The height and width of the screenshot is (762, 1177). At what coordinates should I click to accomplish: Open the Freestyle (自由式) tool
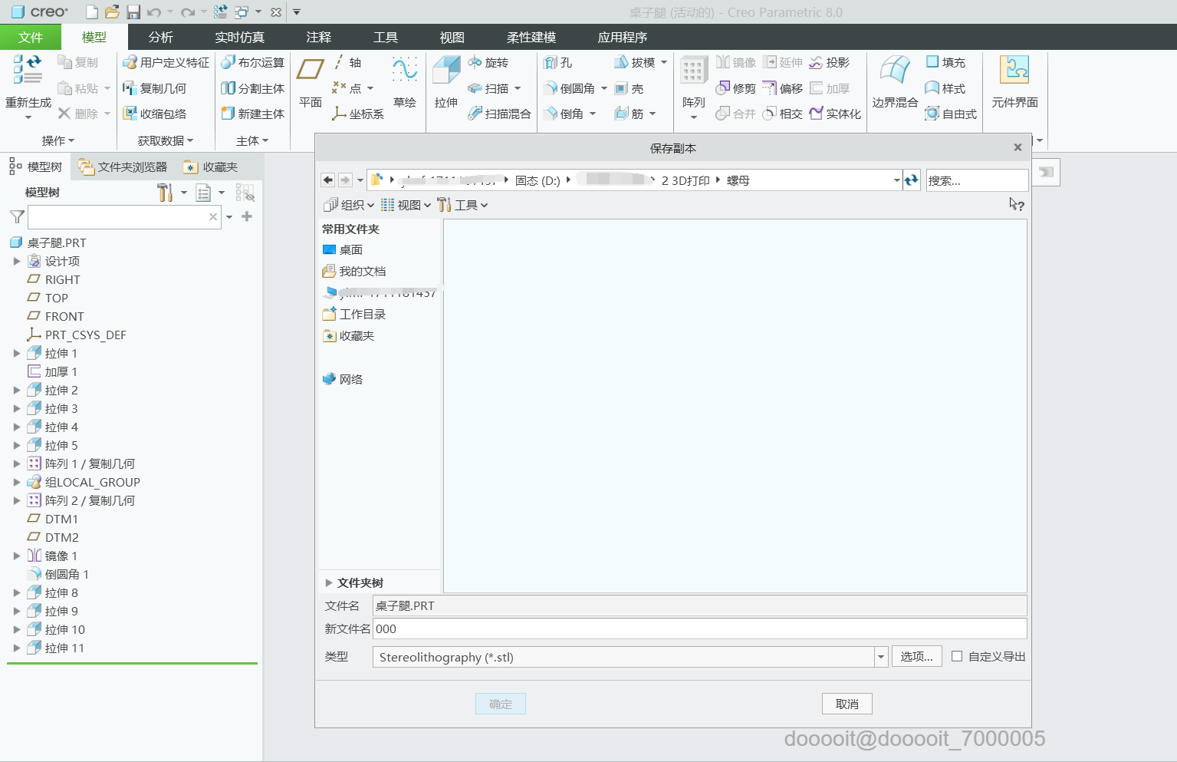(951, 114)
